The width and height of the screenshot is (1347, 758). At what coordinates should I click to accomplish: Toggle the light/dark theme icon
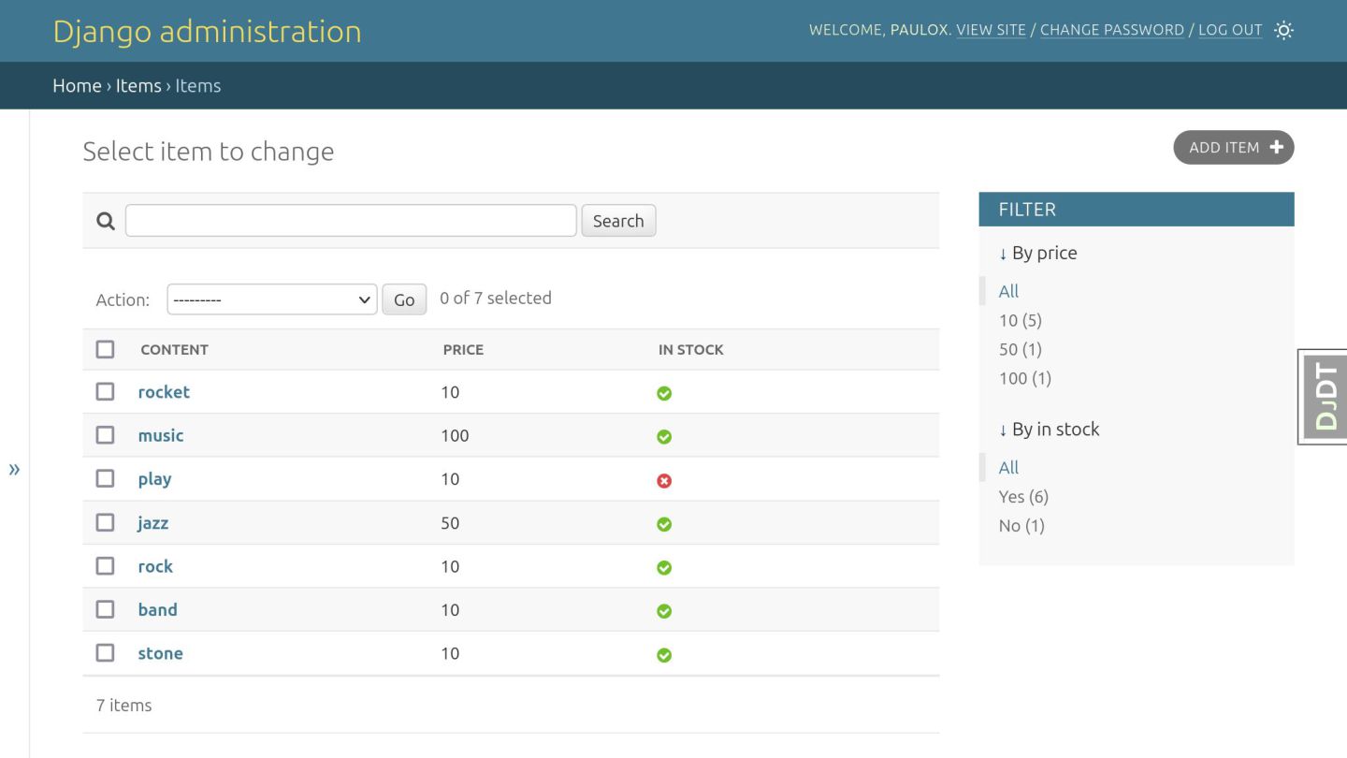[x=1284, y=30]
